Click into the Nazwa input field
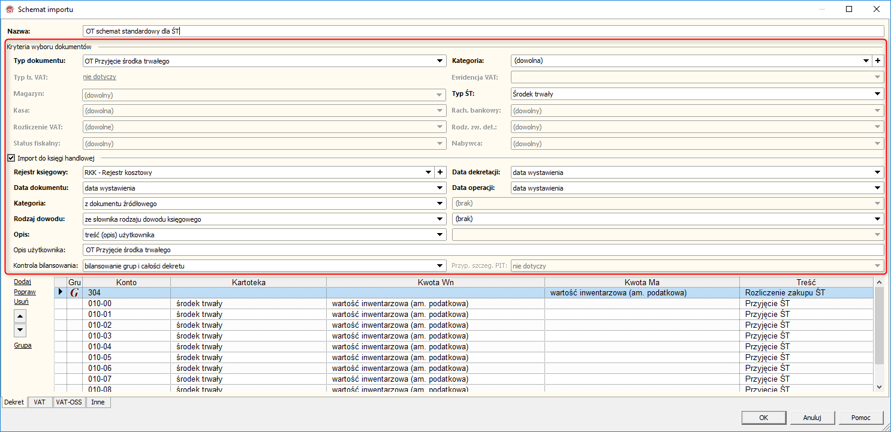Screen dimensions: 891x432 [x=483, y=31]
